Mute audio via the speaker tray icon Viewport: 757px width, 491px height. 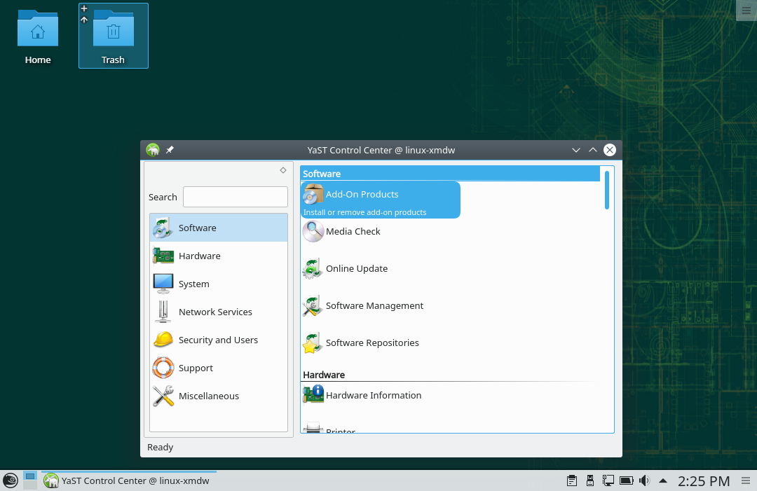(644, 480)
